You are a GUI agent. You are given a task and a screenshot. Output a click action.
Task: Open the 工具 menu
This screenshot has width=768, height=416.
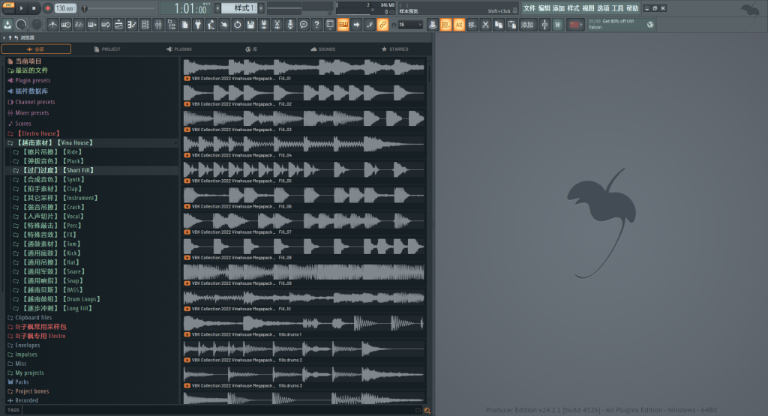tap(618, 8)
